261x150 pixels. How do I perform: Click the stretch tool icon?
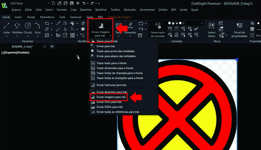58,35
